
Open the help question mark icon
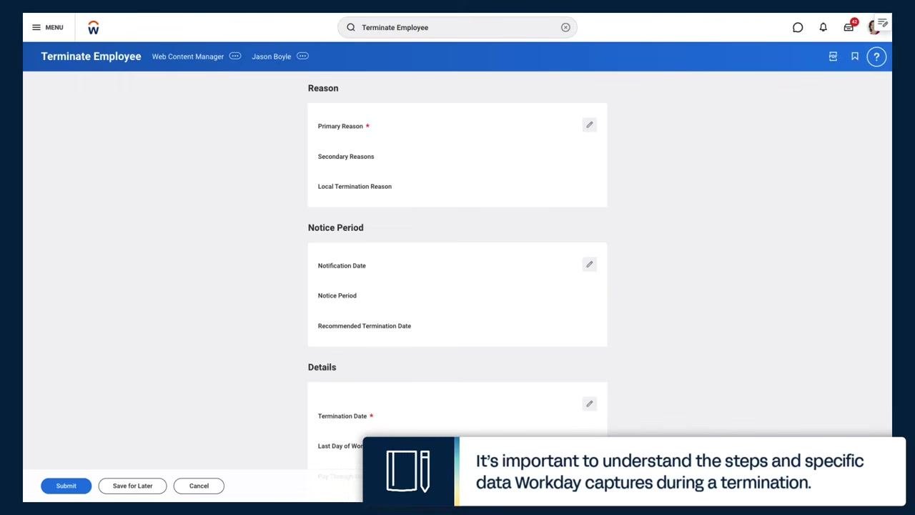(876, 57)
